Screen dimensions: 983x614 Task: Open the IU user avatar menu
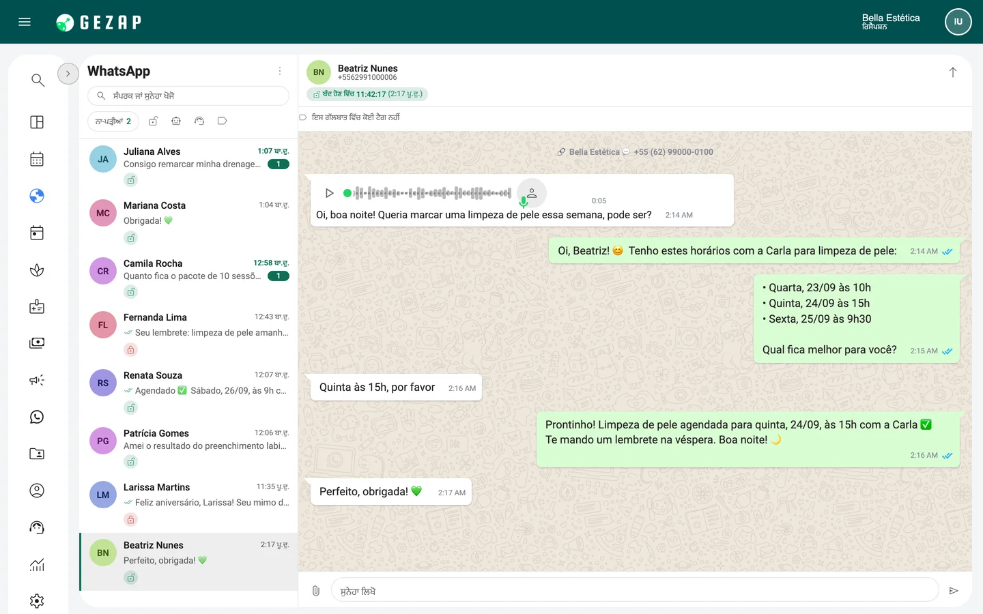958,22
